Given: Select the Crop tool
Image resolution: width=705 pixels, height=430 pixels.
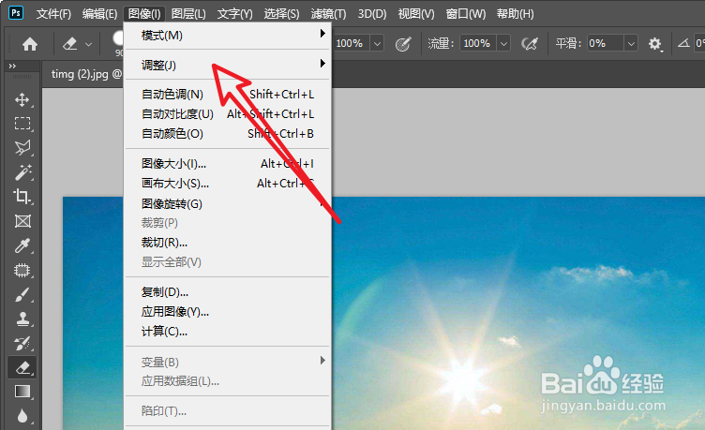Looking at the screenshot, I should [22, 197].
